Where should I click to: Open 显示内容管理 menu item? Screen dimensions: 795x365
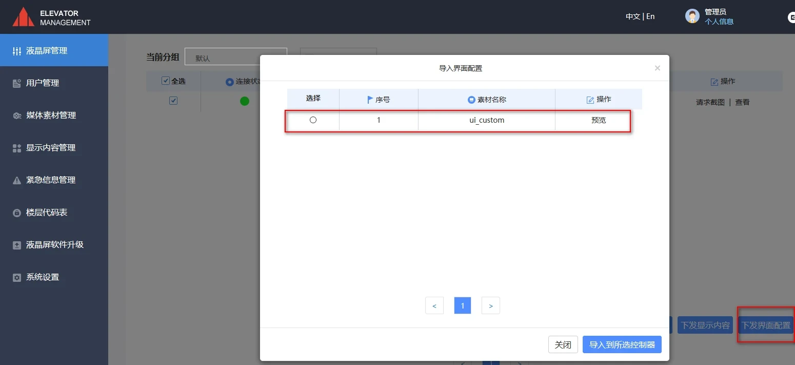pos(54,147)
